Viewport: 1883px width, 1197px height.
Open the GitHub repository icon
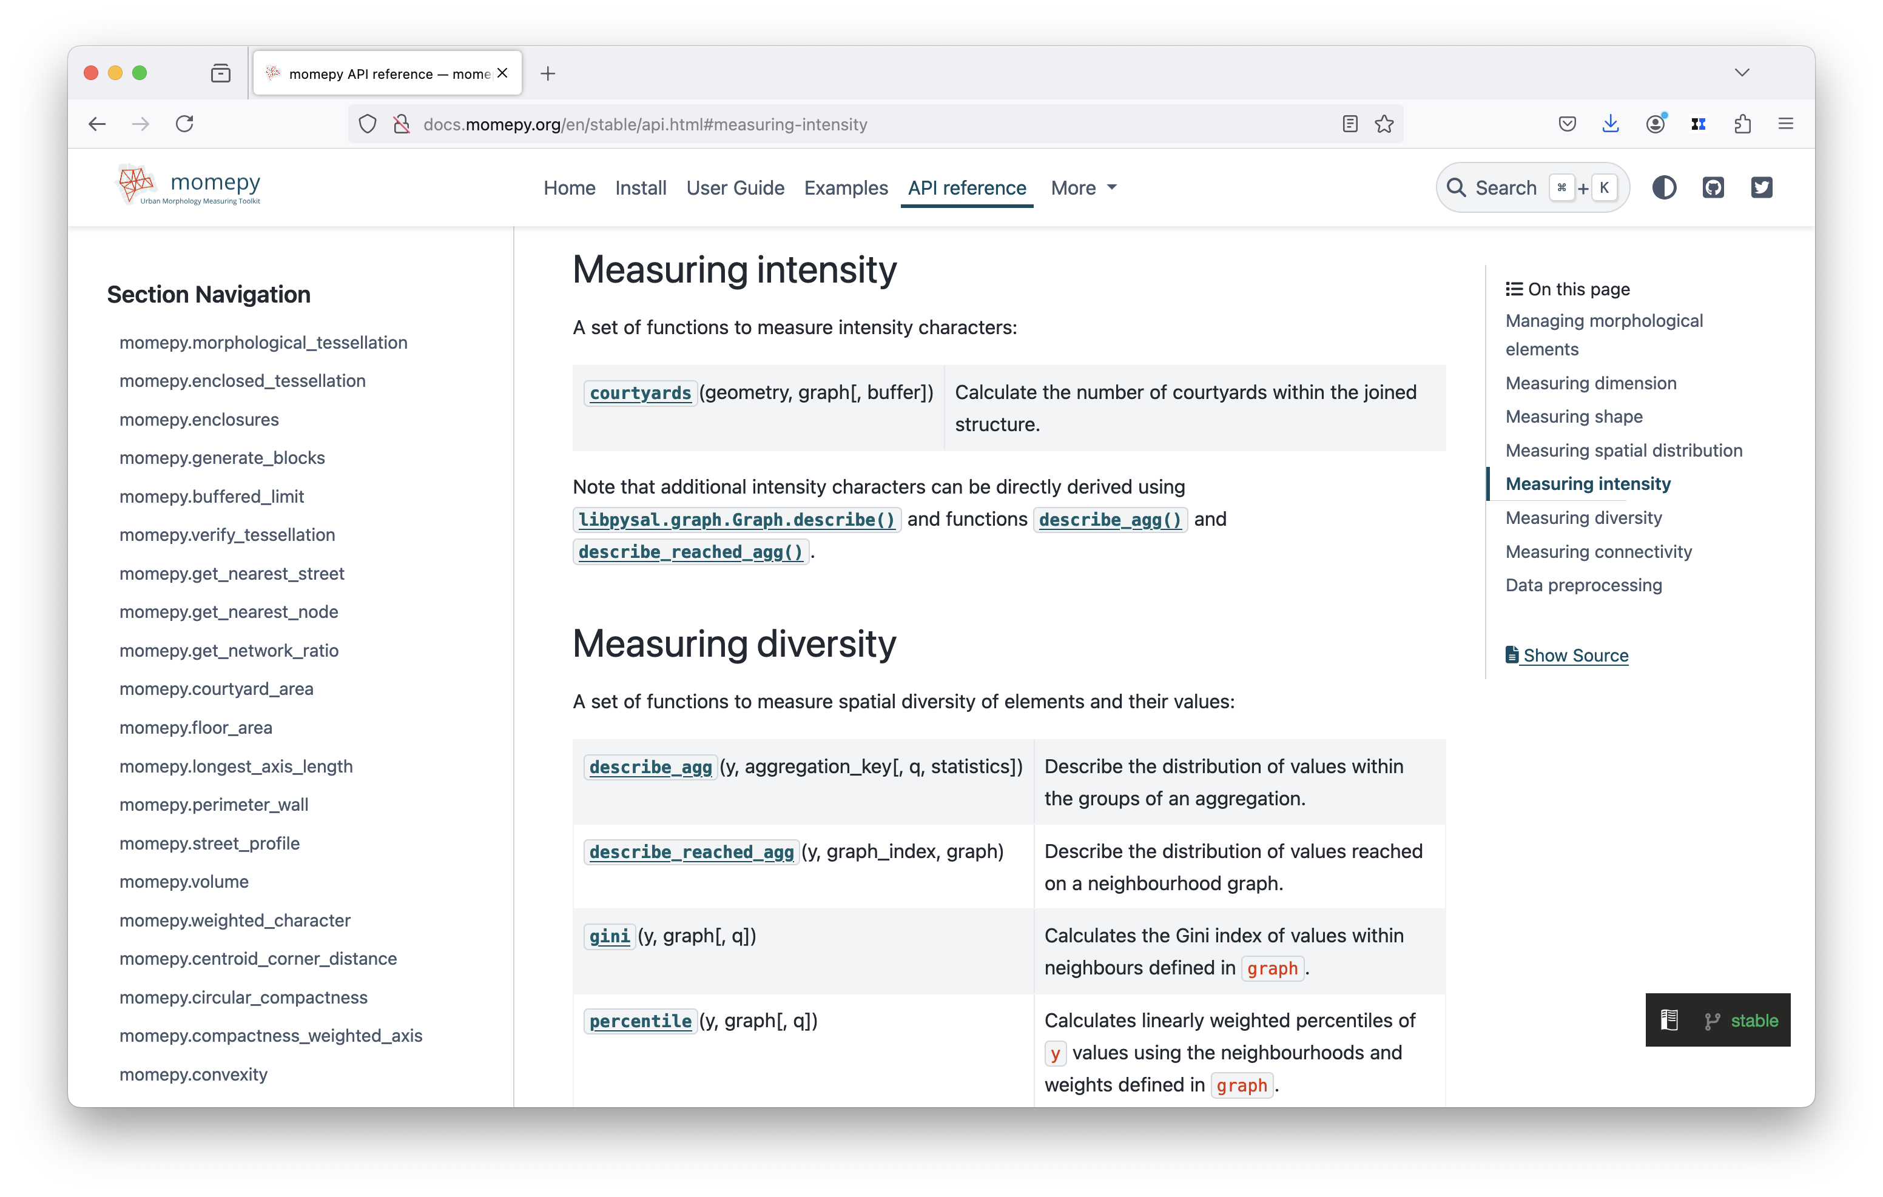(1713, 187)
